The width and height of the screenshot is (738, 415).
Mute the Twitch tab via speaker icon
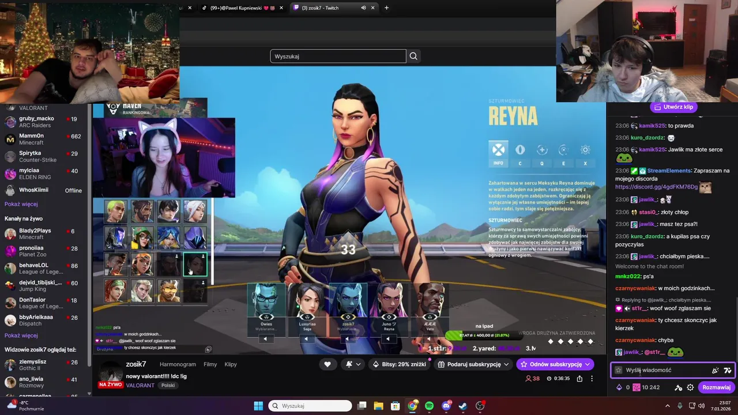click(x=363, y=7)
